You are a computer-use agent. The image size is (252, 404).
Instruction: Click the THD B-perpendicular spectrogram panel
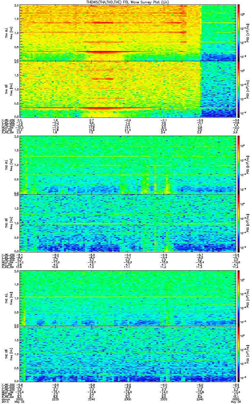point(127,165)
